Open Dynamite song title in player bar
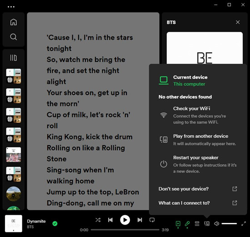The height and width of the screenshot is (237, 250). tap(36, 221)
